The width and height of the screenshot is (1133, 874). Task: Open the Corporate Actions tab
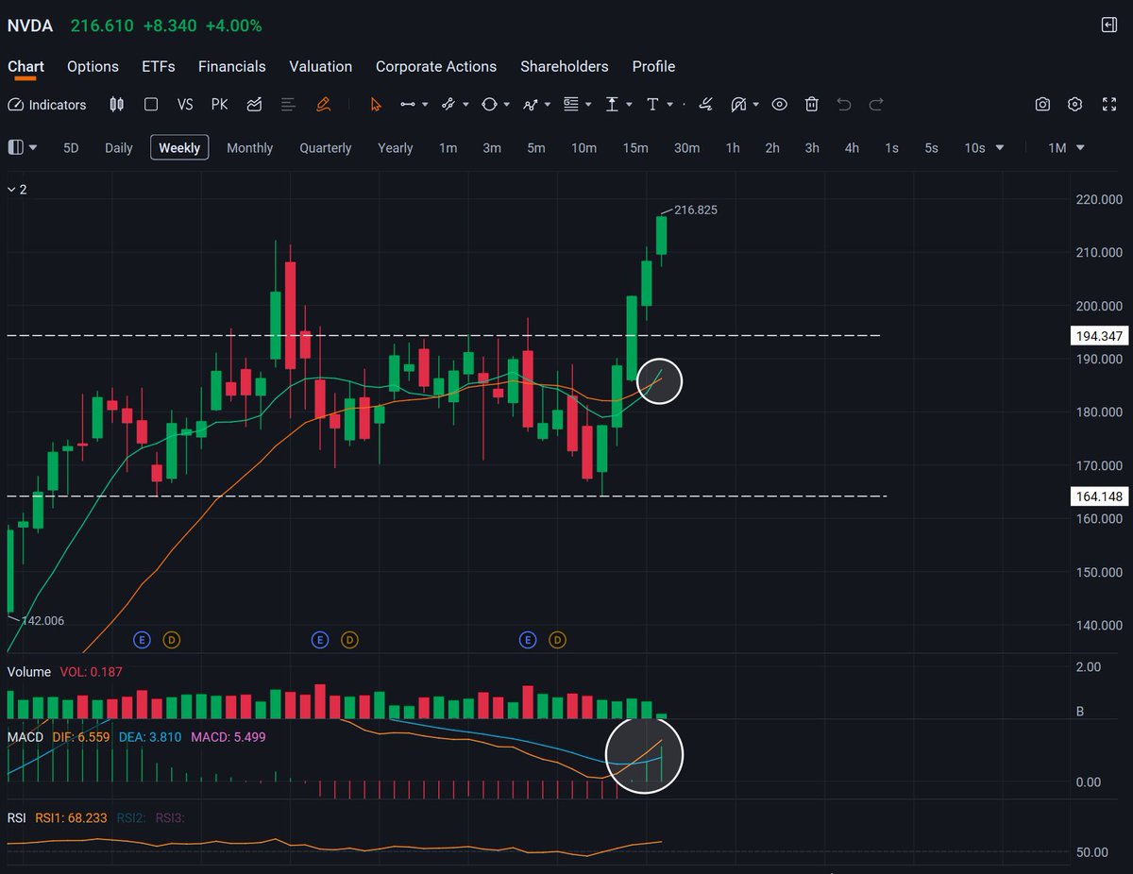[436, 66]
